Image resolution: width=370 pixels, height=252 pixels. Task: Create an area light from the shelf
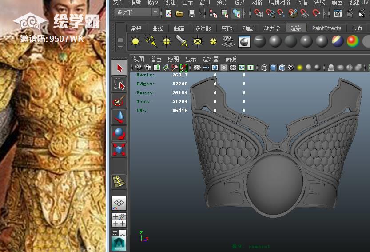pos(198,42)
